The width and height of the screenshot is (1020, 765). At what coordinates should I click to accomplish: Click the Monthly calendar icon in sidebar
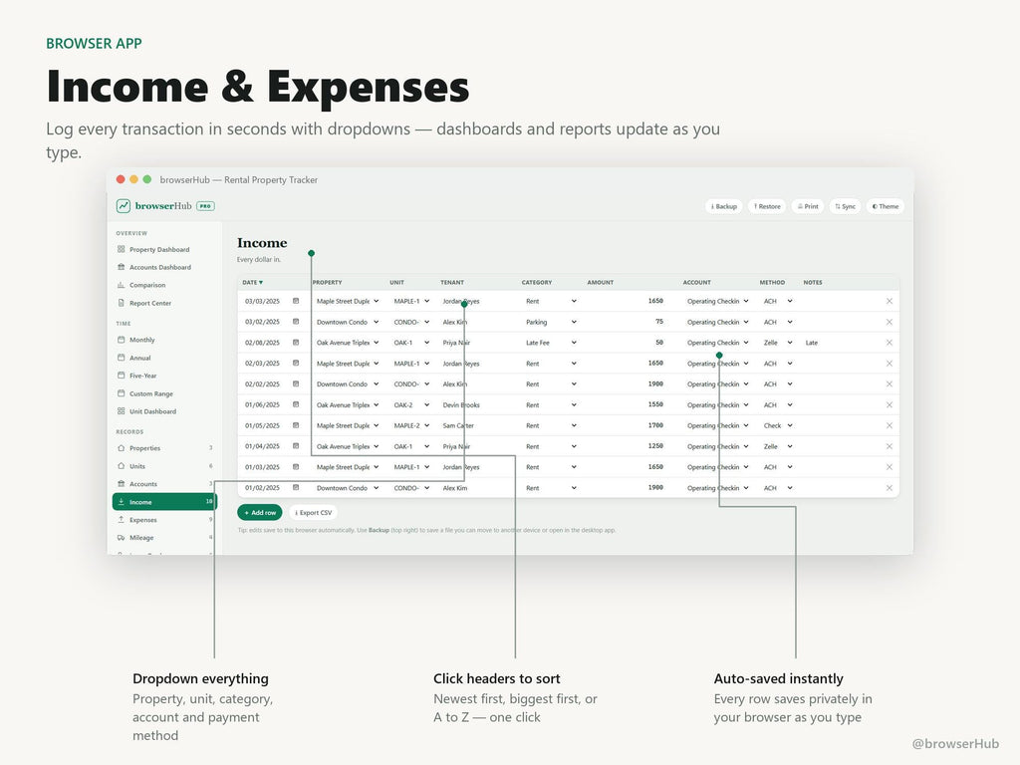coord(121,340)
